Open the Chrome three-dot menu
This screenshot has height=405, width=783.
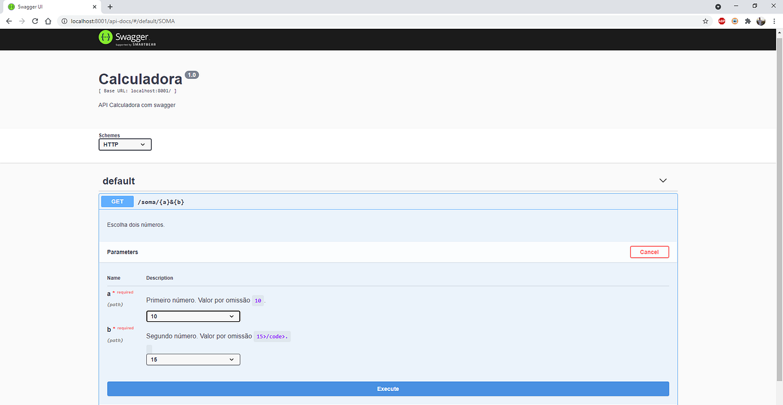point(774,20)
